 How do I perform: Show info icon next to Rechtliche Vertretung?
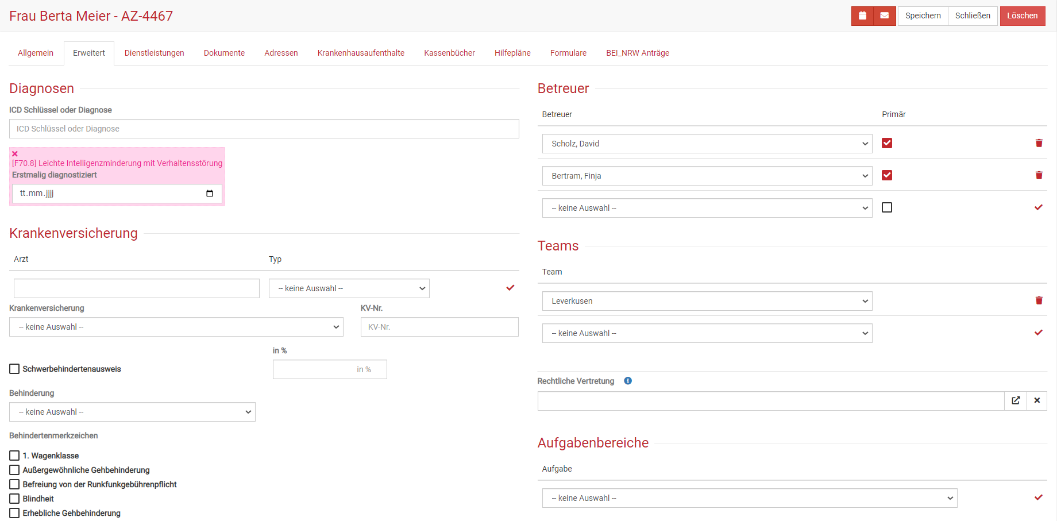coord(628,381)
